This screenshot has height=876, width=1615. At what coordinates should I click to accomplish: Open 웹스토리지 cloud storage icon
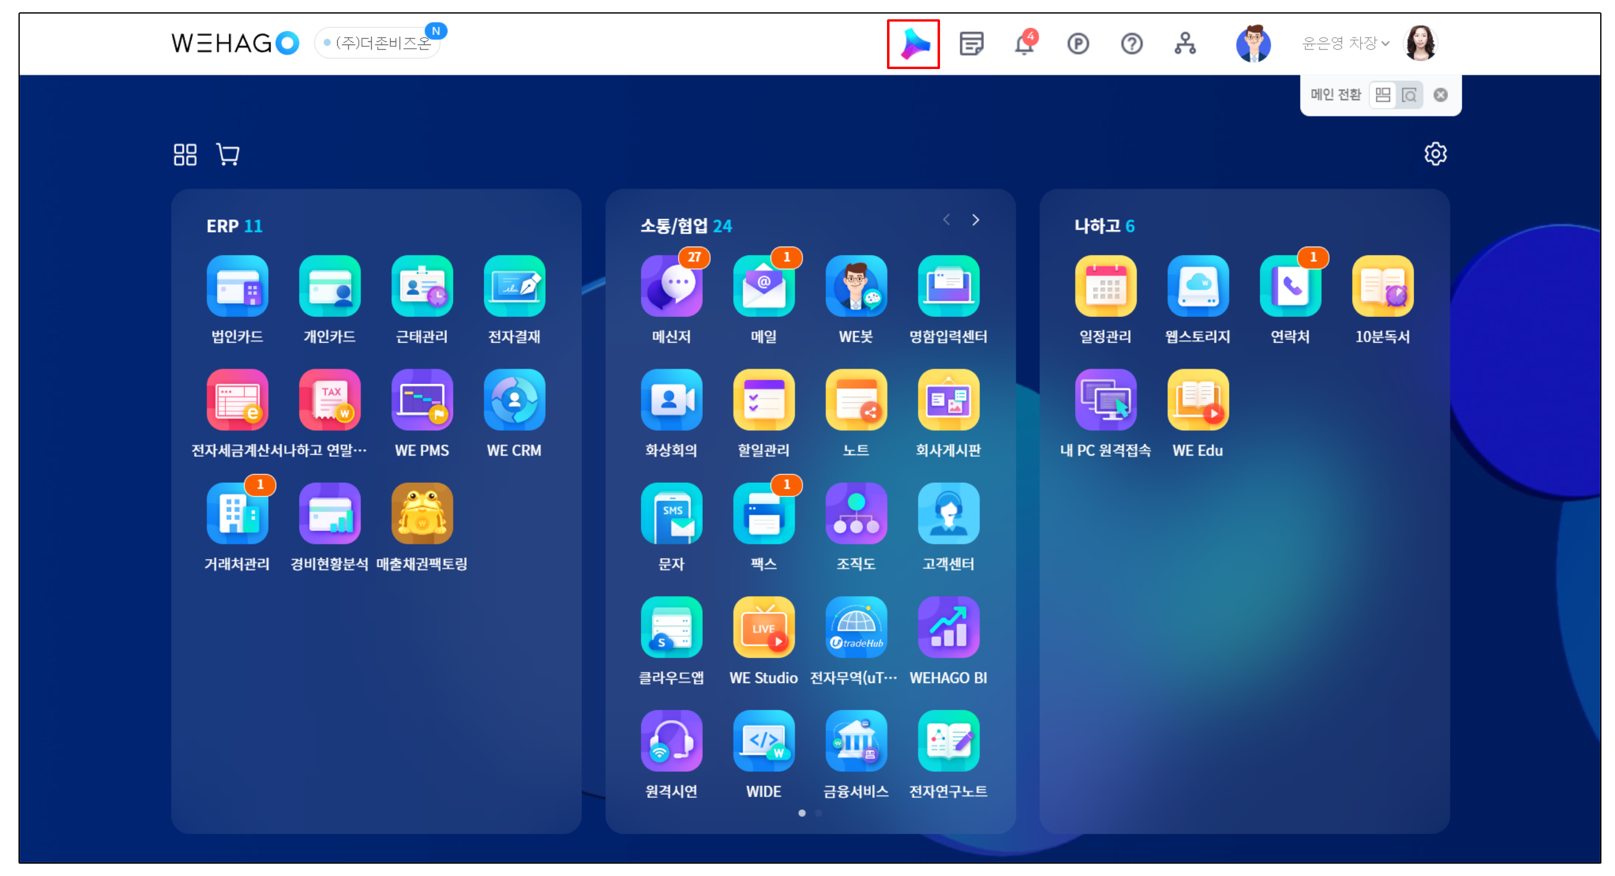(1198, 287)
